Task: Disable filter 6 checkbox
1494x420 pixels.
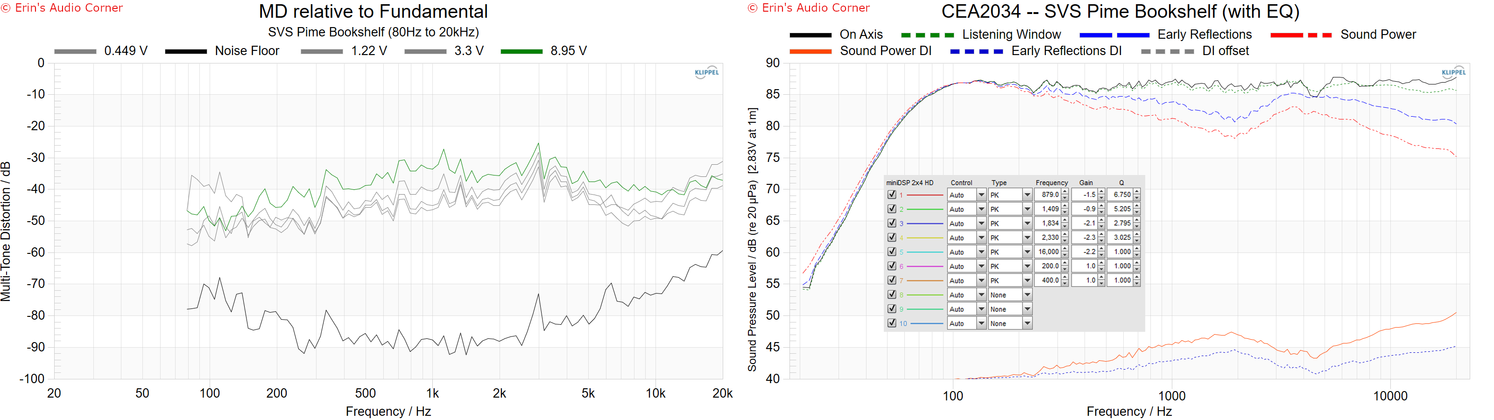Action: [x=892, y=266]
